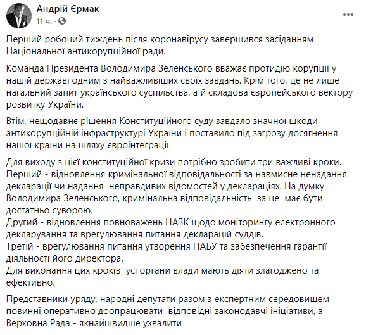Click the paragraph starting 'Втім, нещодавнє рішення'
Image resolution: width=366 pixels, height=335 pixels.
(x=172, y=133)
